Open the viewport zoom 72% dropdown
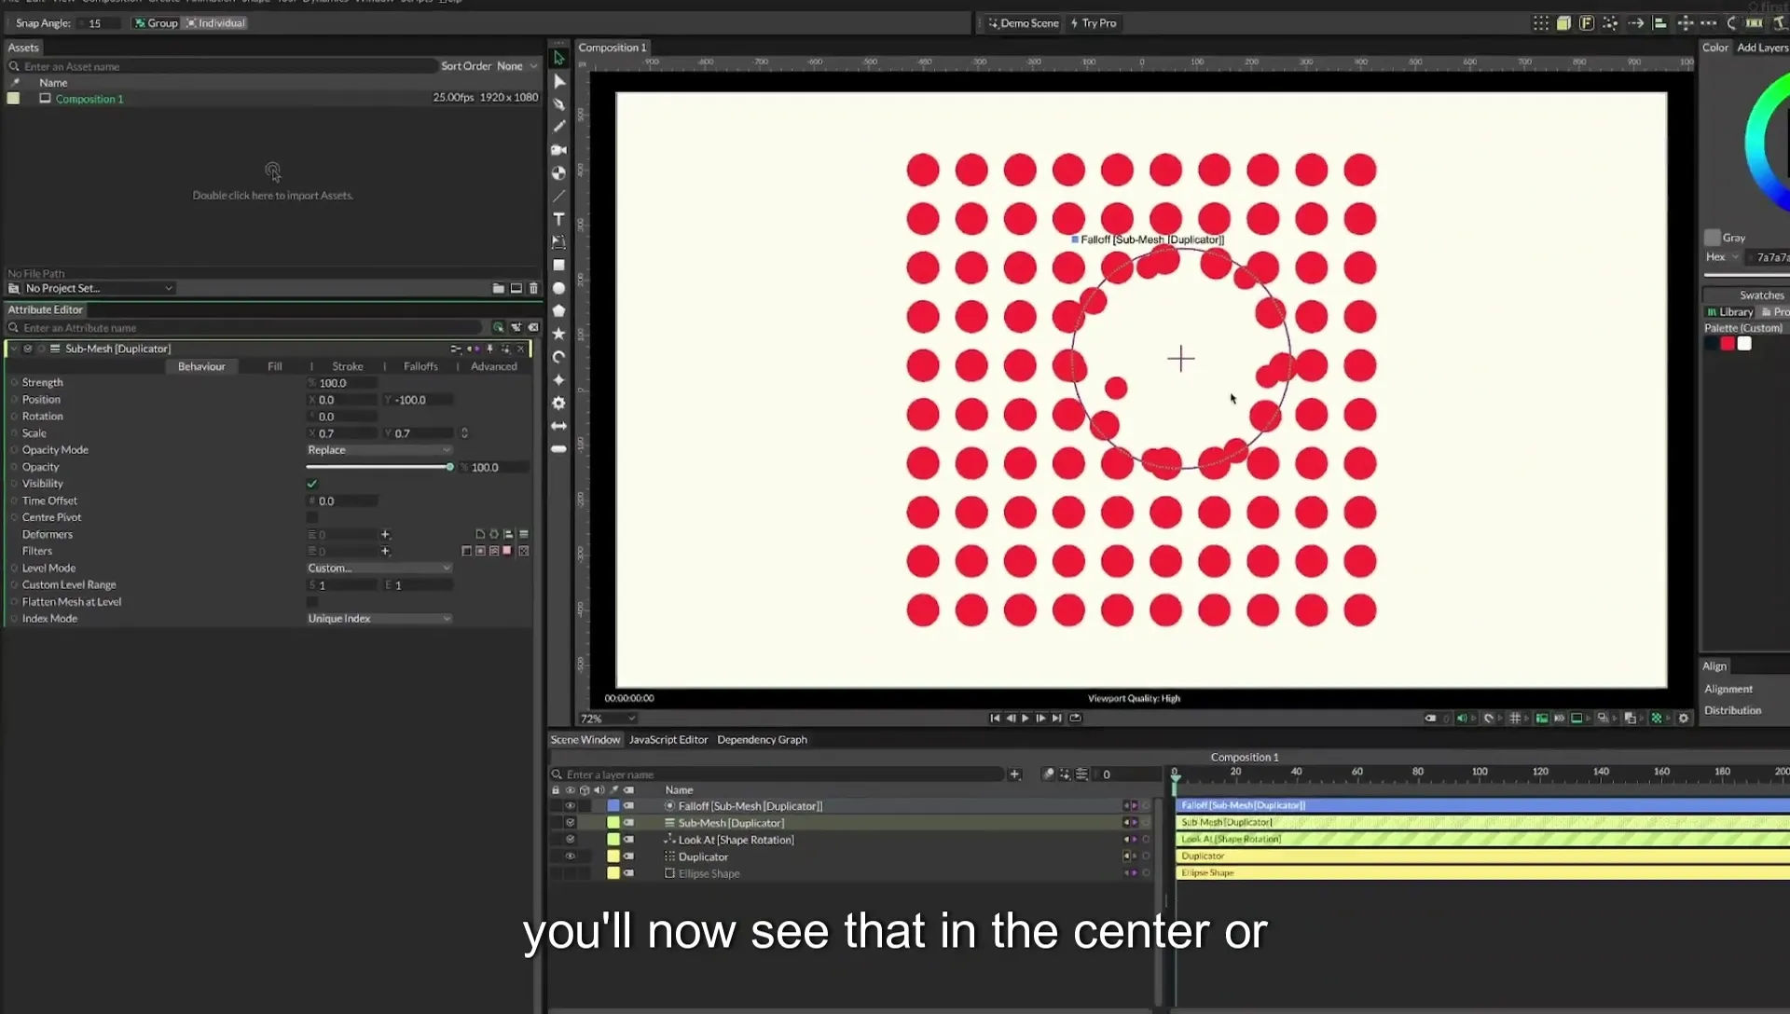 point(608,719)
